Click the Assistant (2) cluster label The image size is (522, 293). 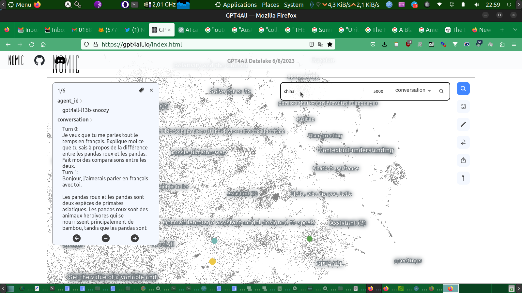point(348,223)
